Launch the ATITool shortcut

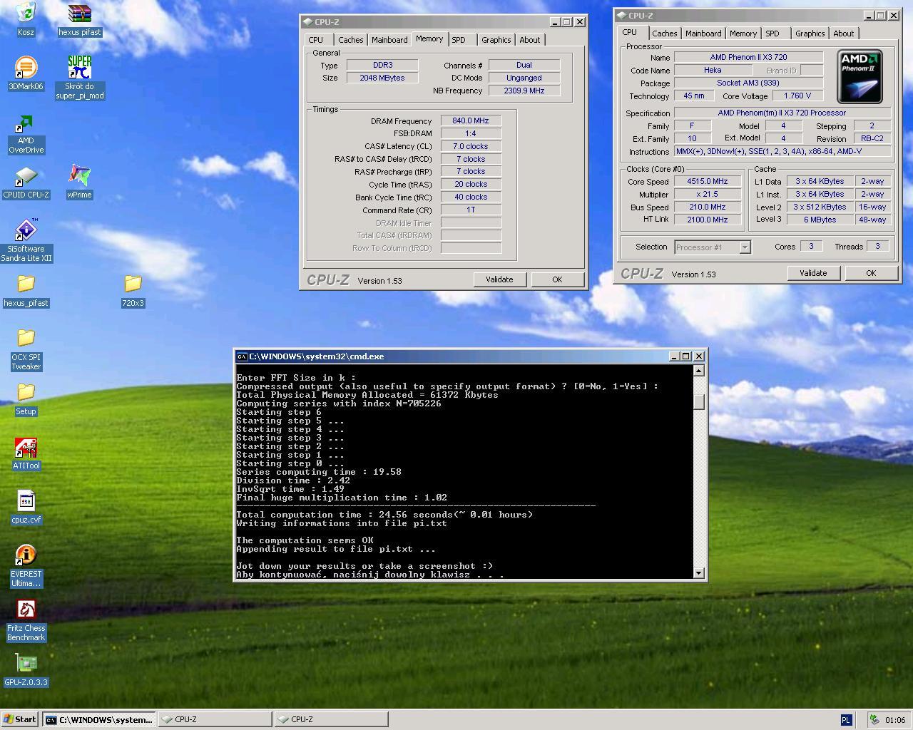(x=26, y=448)
